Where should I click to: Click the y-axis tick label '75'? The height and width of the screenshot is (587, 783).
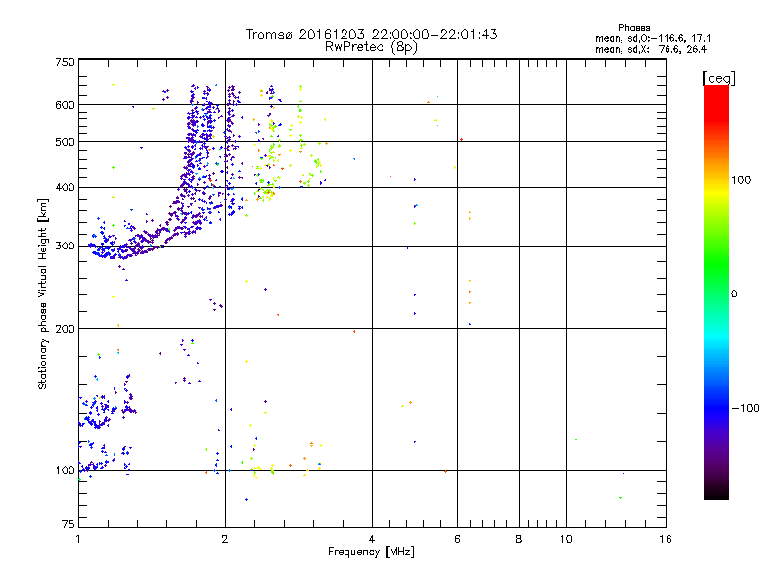[69, 524]
